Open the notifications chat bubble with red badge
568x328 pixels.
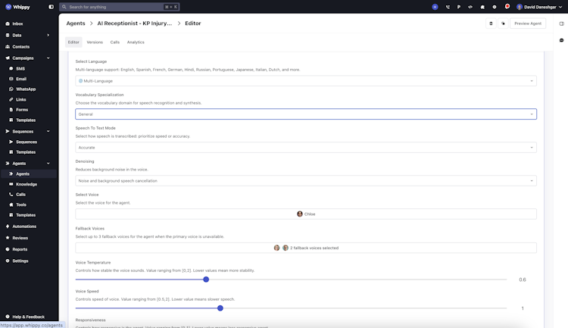507,7
